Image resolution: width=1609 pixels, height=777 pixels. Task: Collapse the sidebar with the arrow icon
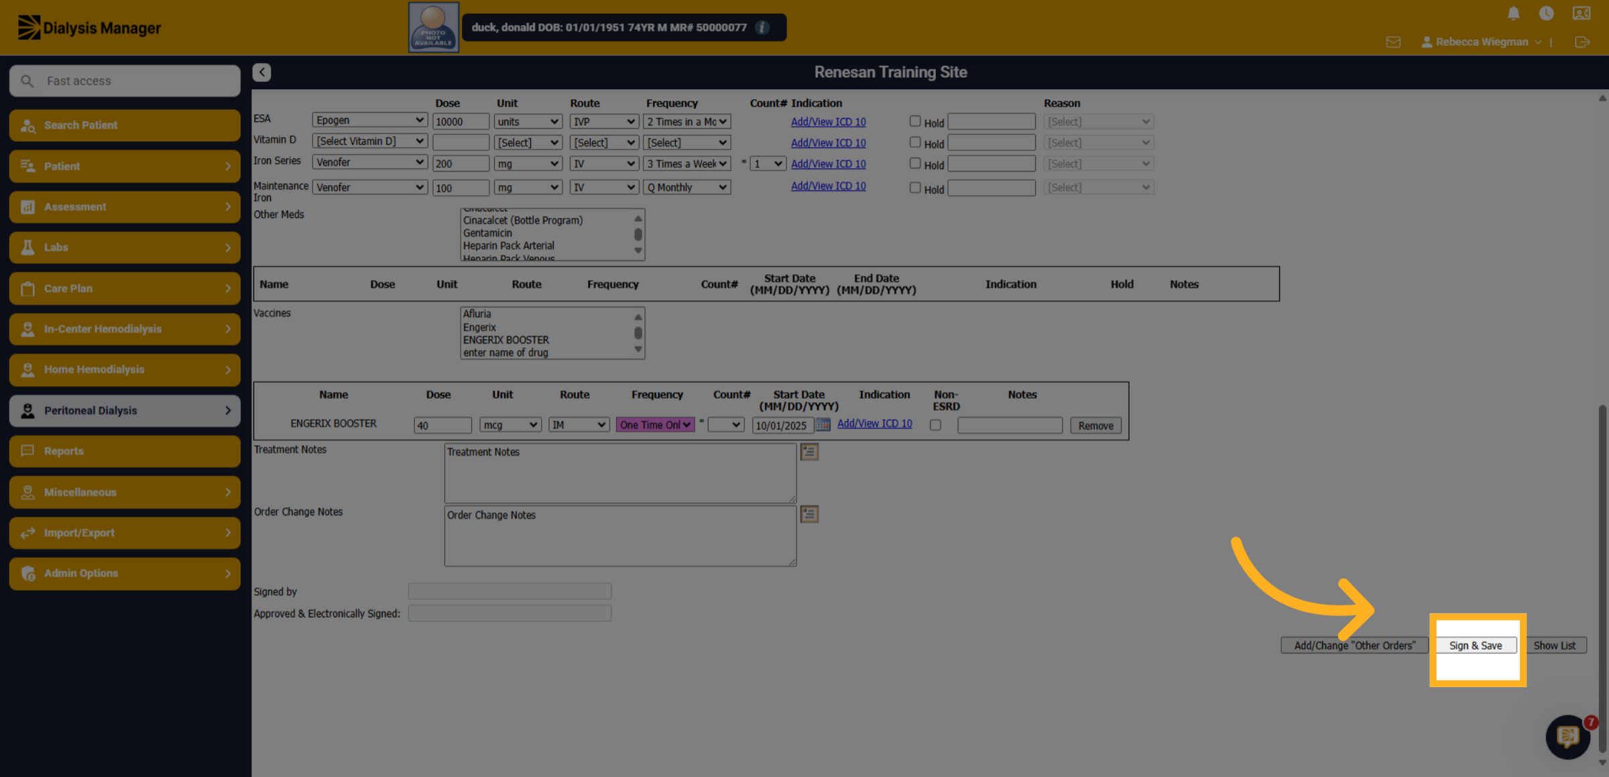[261, 72]
